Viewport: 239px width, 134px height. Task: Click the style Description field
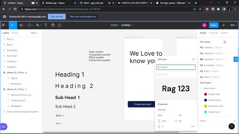(x=176, y=74)
